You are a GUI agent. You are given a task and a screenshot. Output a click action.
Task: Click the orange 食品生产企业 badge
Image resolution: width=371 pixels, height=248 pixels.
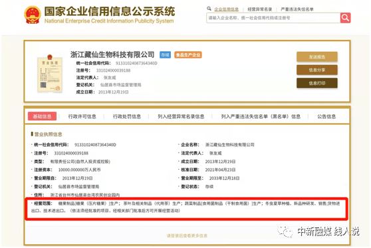pyautogui.click(x=188, y=55)
